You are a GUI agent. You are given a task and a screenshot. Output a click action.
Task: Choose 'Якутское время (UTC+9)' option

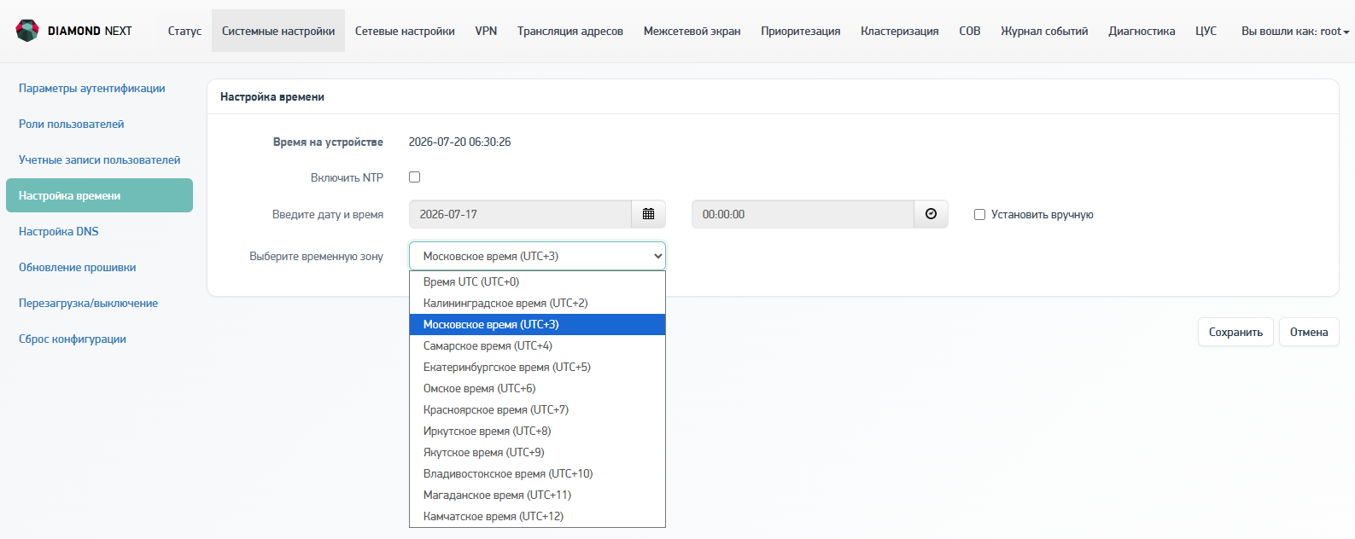point(537,452)
